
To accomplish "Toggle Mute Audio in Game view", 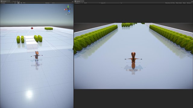I will tap(179, 3).
